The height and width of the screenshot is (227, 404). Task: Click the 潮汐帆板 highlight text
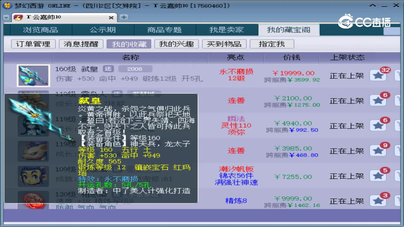tap(236, 169)
